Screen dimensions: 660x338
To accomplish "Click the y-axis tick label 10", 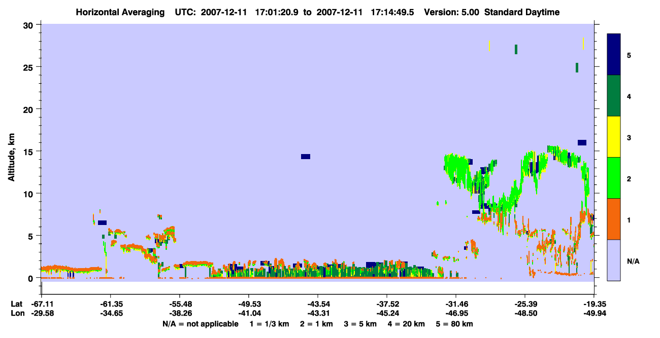I will [29, 194].
